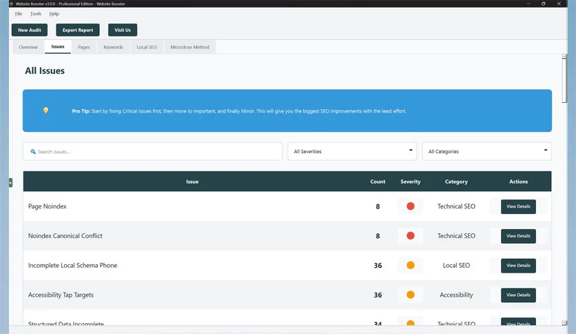Open the Visit Us button

pos(123,30)
